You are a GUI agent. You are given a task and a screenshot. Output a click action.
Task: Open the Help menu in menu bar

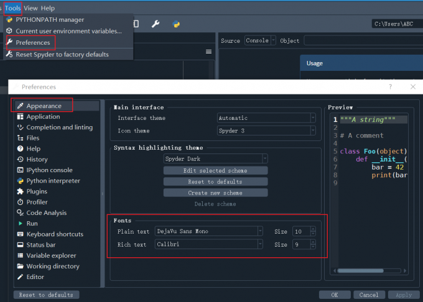tap(48, 8)
